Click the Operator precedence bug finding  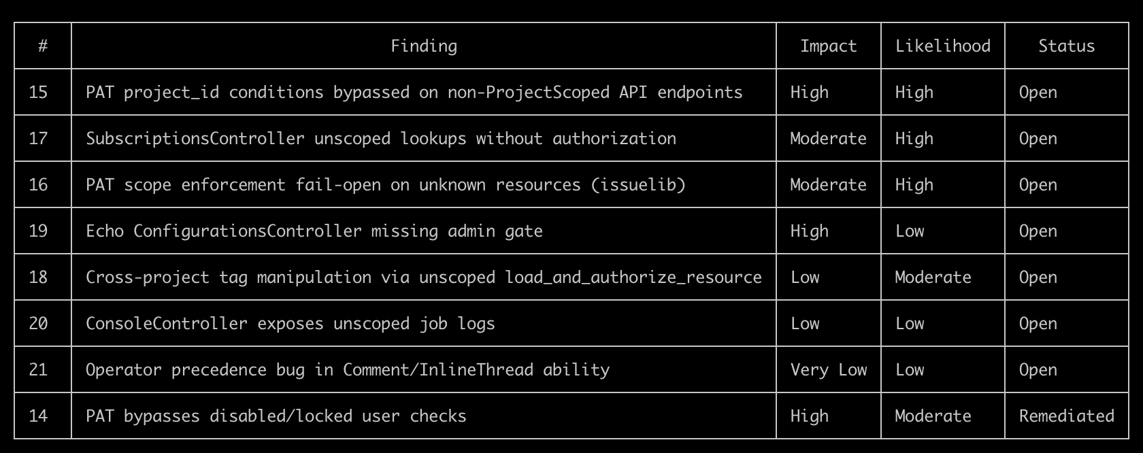coord(347,370)
